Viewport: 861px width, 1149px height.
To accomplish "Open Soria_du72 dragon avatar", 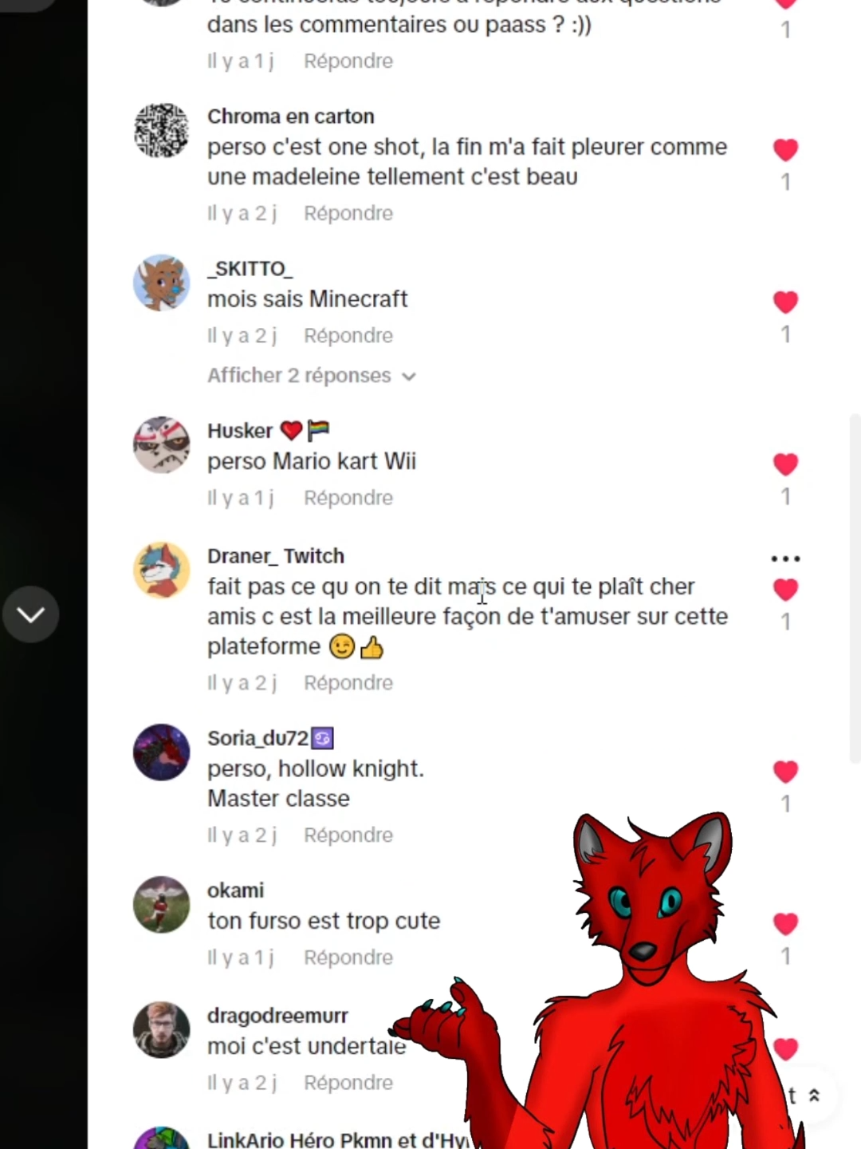I will pyautogui.click(x=162, y=752).
